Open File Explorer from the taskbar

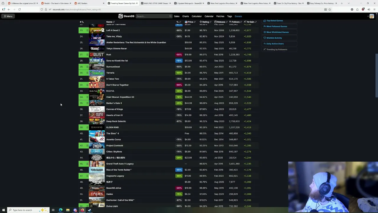(x=68, y=210)
